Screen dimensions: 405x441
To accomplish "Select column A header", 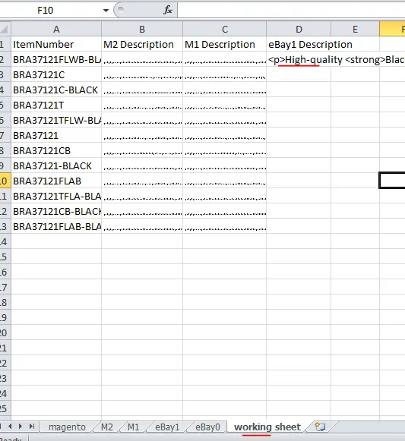I will tap(56, 30).
